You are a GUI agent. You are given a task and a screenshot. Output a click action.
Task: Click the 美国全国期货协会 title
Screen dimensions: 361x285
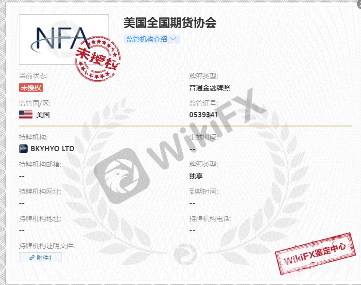pyautogui.click(x=170, y=23)
